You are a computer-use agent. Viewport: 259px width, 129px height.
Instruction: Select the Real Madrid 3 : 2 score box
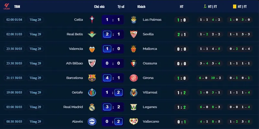[x=113, y=107]
